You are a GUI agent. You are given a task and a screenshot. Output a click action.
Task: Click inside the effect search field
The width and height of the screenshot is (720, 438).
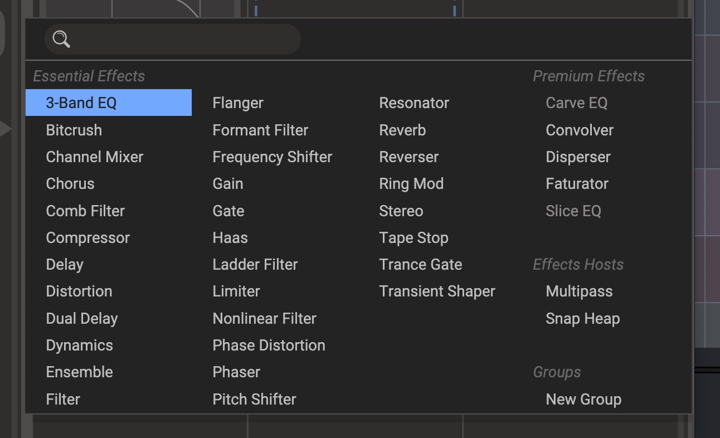click(x=184, y=39)
